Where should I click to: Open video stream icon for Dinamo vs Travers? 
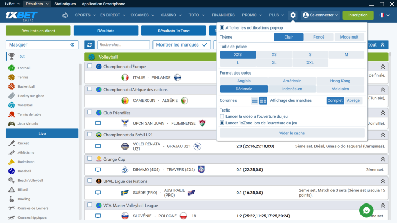[x=98, y=170]
